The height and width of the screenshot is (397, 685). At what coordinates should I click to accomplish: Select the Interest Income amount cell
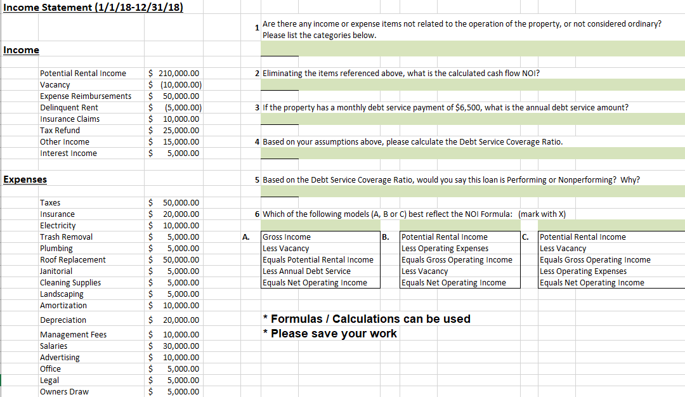coord(174,153)
